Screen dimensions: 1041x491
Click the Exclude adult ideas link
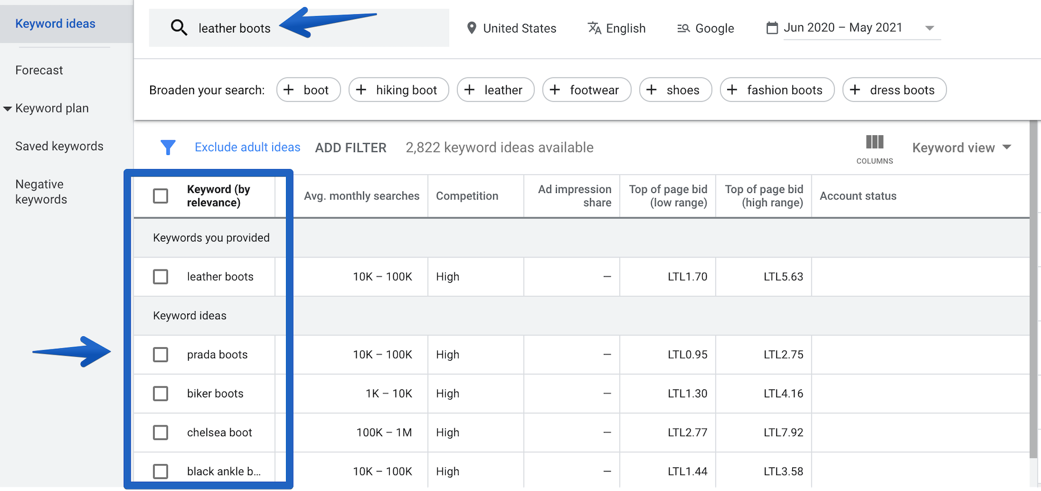point(247,147)
